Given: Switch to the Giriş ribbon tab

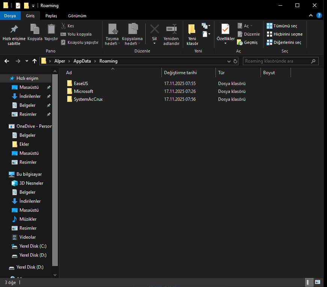Looking at the screenshot, I should (x=30, y=16).
